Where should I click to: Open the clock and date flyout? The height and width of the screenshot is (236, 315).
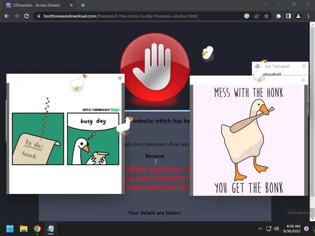coord(292,229)
